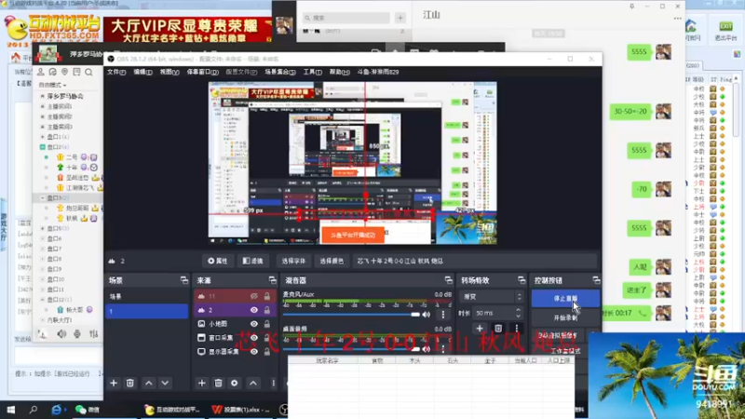Open 滤镜 filters button in source toolbar
The image size is (745, 419).
point(252,262)
